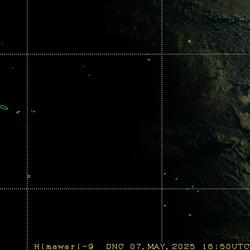Click the Himawari-9 satellite label
This screenshot has height=250, width=250.
pyautogui.click(x=64, y=247)
